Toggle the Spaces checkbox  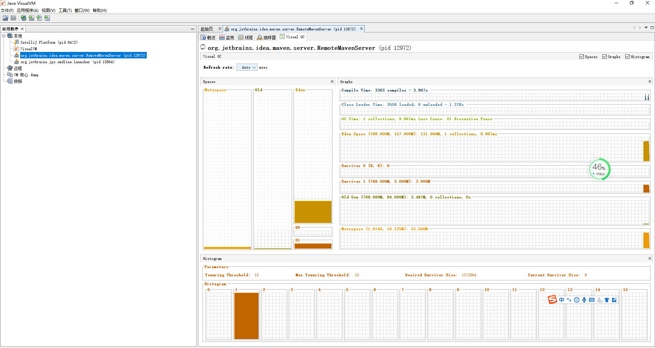tap(581, 57)
